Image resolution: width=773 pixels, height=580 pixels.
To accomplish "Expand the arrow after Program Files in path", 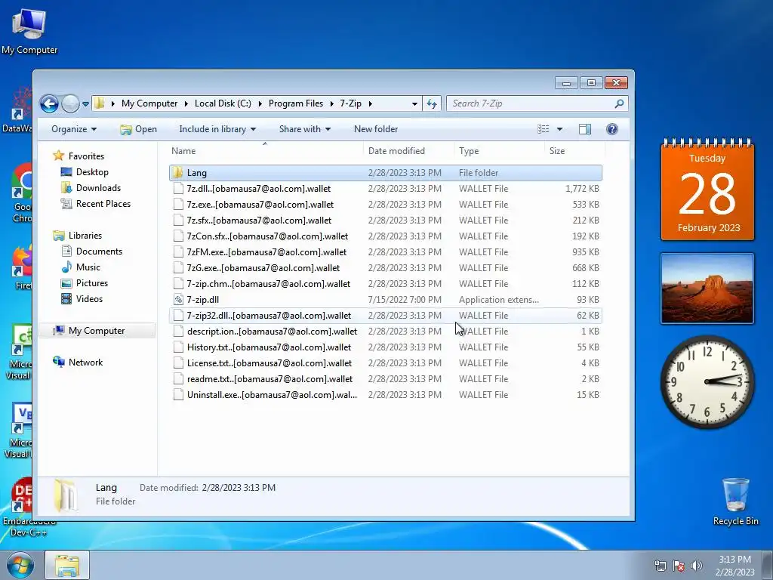I will pos(332,103).
